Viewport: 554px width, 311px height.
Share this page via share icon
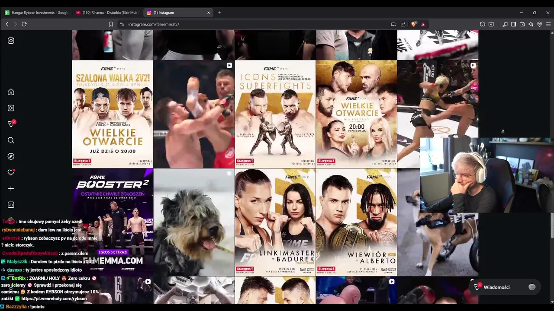click(403, 24)
